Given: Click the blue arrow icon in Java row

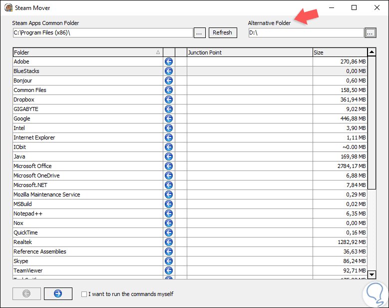Looking at the screenshot, I should pos(169,156).
